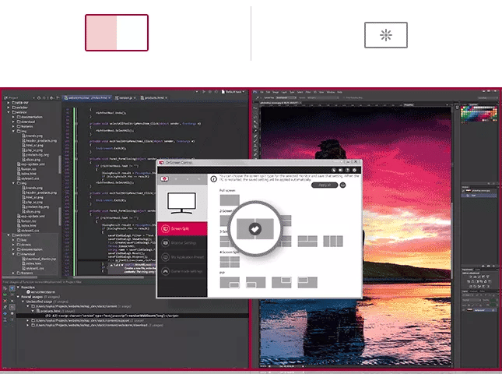Click the brightness sunburst mode icon at top
This screenshot has height=374, width=502.
click(x=385, y=35)
